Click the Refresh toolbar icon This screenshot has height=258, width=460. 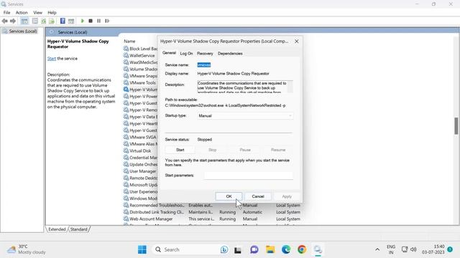[x=43, y=21]
